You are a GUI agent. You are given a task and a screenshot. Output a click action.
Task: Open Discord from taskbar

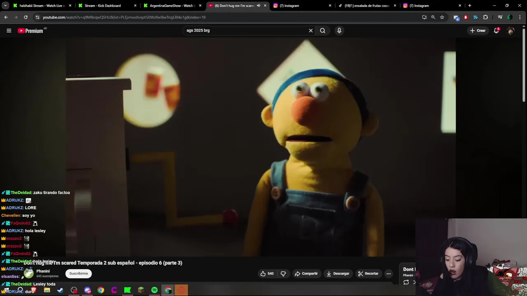tap(87, 290)
